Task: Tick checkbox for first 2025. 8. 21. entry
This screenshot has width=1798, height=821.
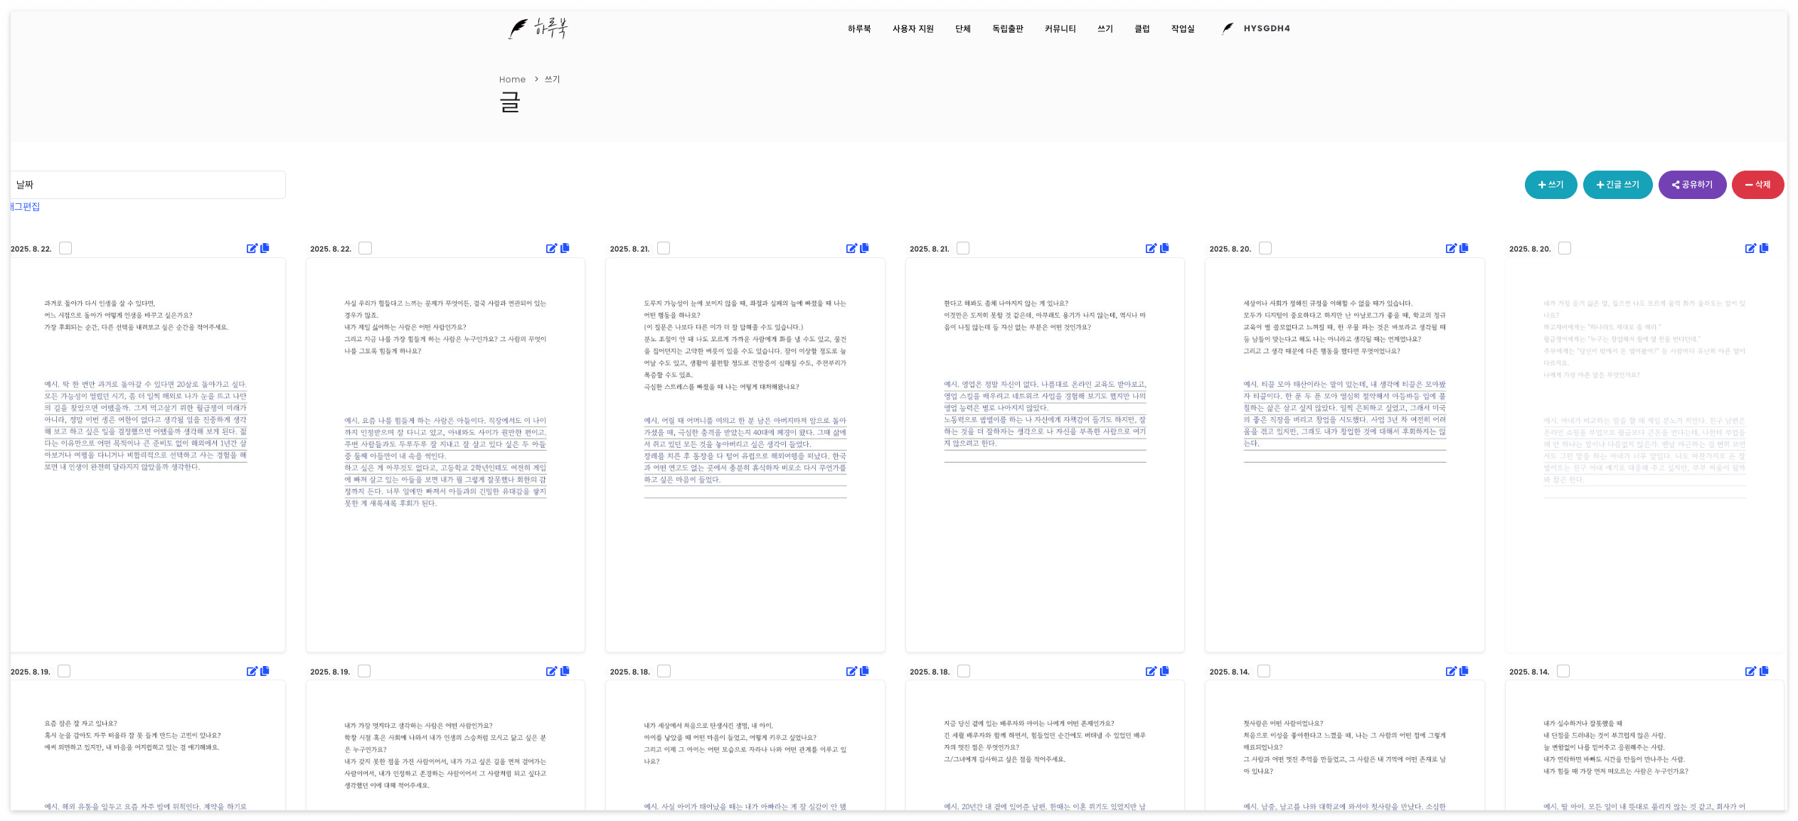Action: pos(664,248)
